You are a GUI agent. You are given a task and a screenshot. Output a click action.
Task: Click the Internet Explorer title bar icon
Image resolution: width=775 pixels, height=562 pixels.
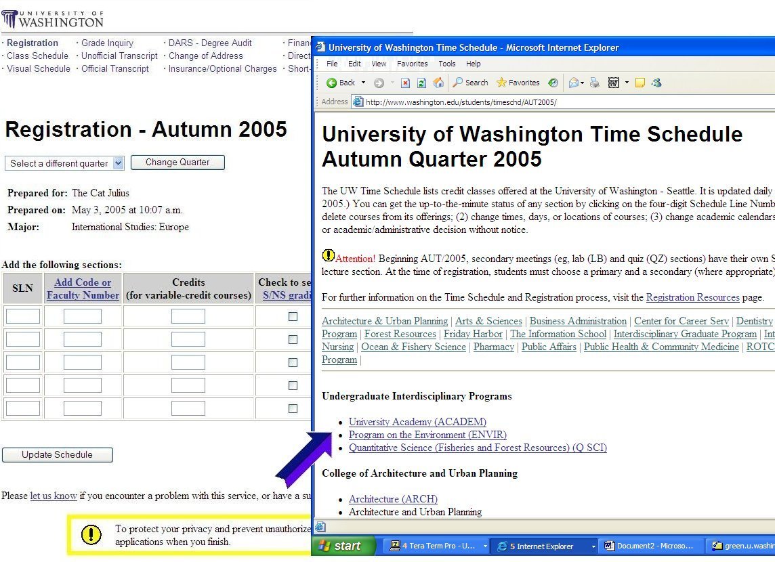[x=321, y=47]
